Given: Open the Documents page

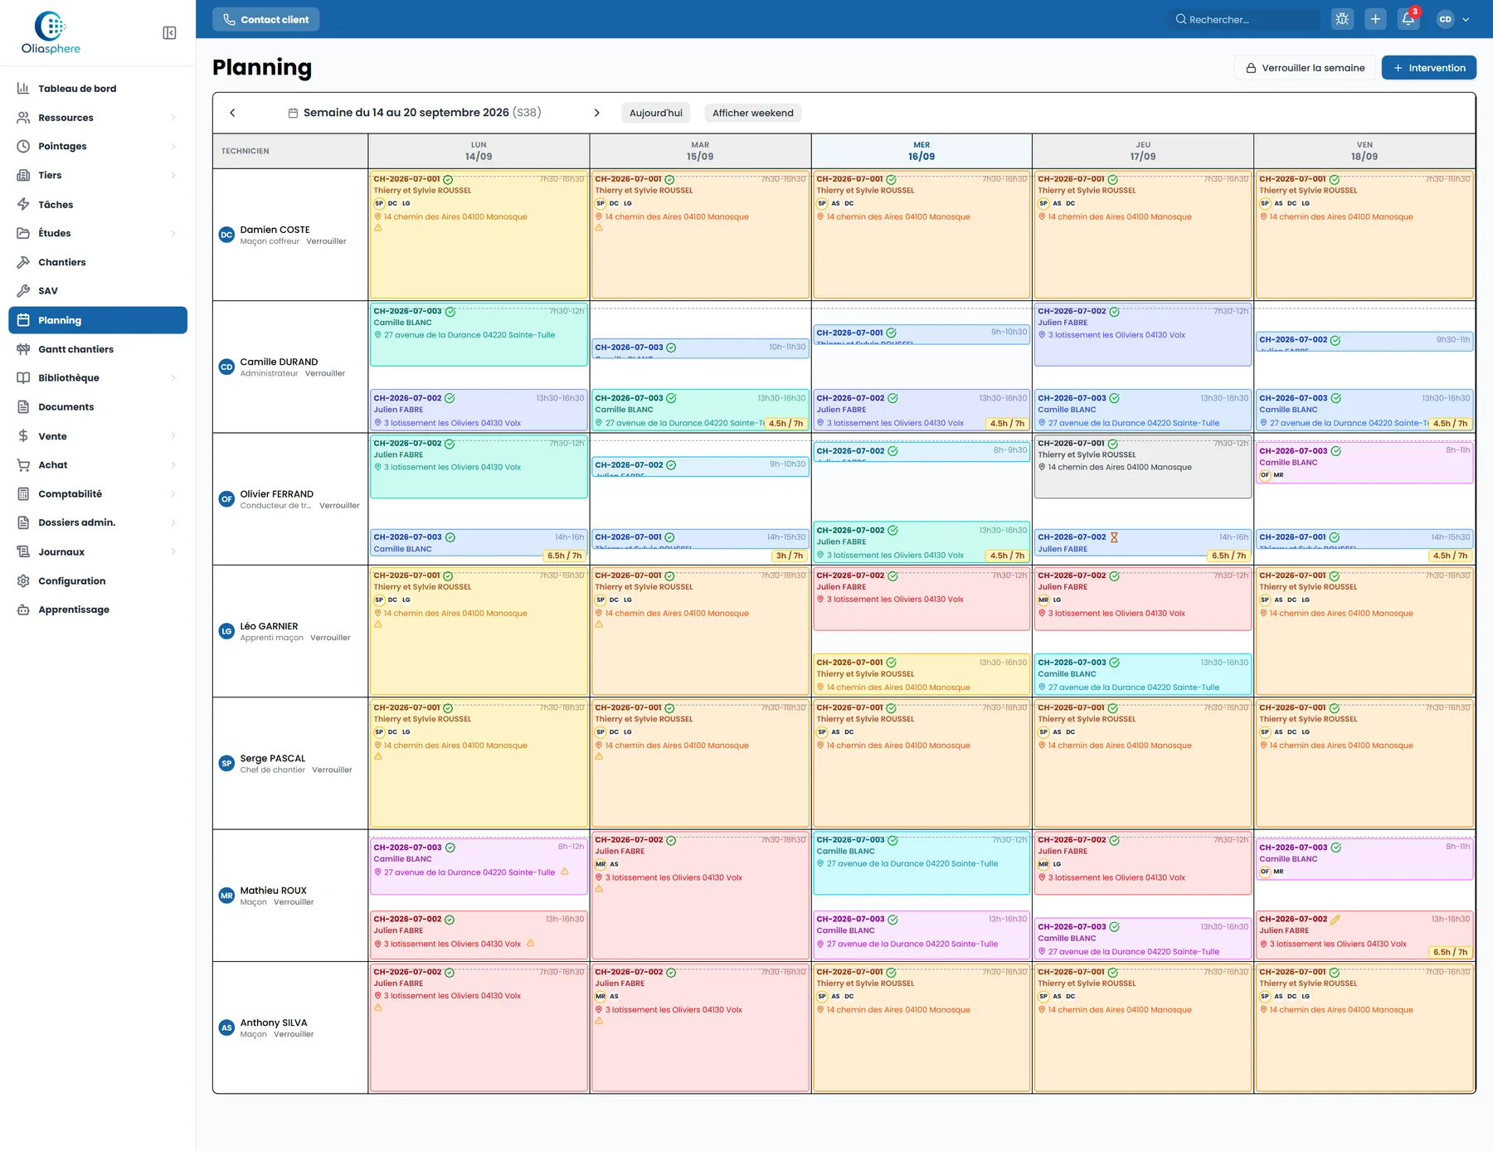Looking at the screenshot, I should [98, 407].
